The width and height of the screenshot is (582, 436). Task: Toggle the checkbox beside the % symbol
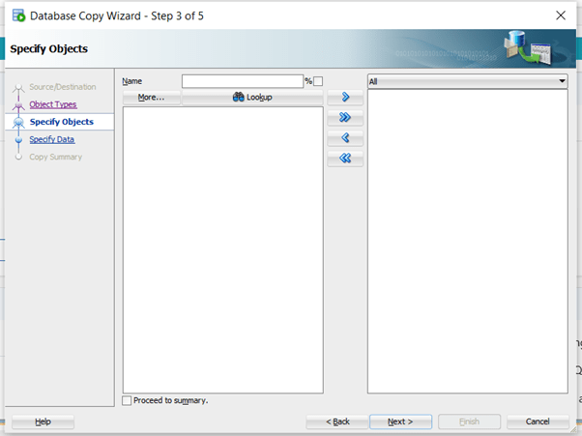(318, 81)
